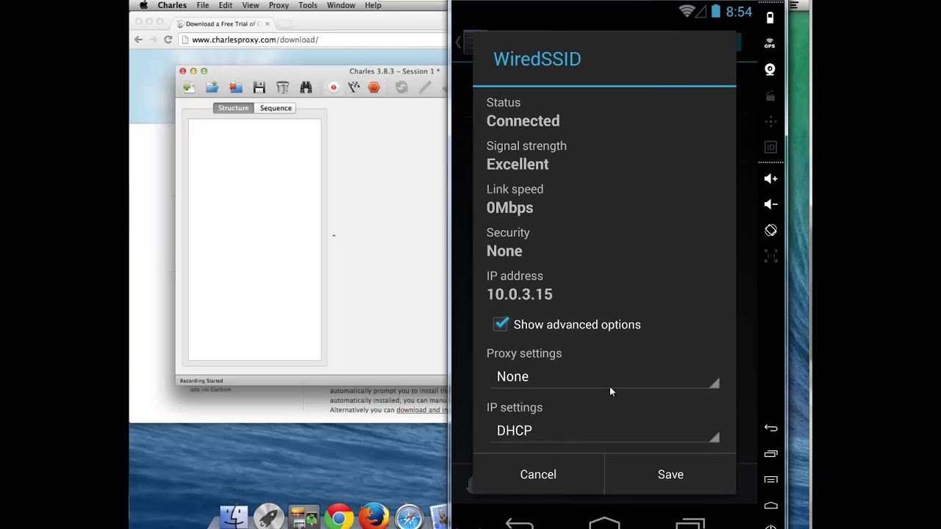Click the Genymotion volume down icon
Image resolution: width=941 pixels, height=529 pixels.
[770, 204]
